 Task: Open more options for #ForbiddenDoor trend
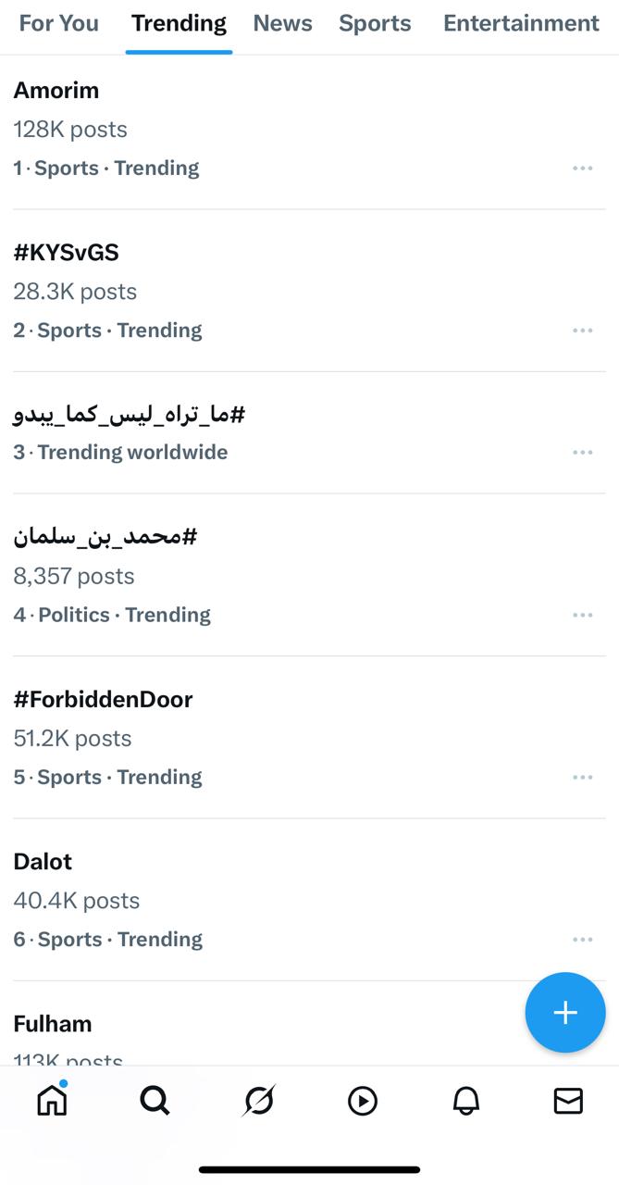pos(582,778)
